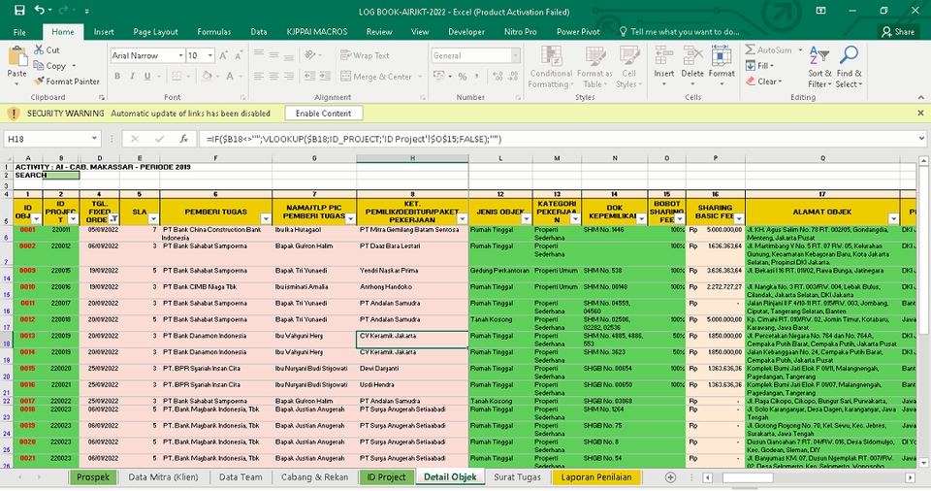Click the Format Painter icon

39,82
